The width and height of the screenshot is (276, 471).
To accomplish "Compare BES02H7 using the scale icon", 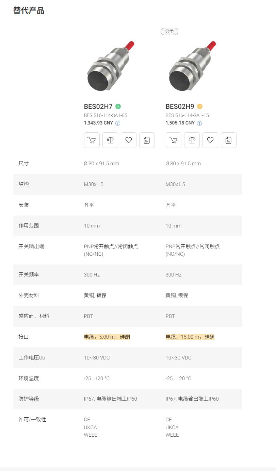I will click(x=110, y=140).
